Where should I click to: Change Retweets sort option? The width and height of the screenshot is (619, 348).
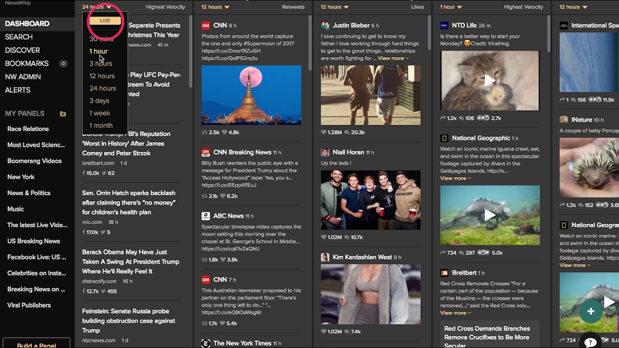point(293,7)
